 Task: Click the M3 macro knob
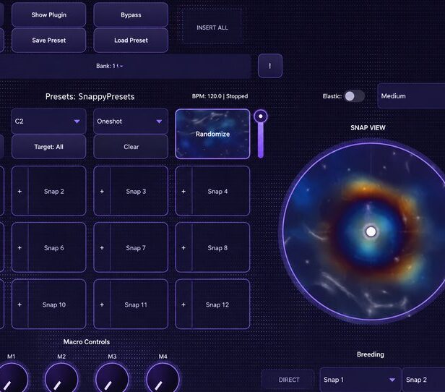112,379
